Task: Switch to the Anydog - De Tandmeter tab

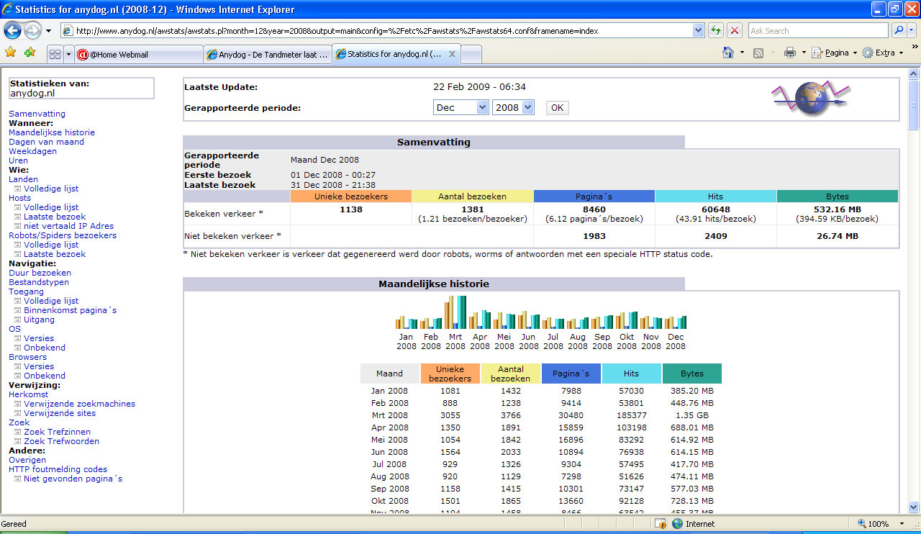Action: pos(268,55)
